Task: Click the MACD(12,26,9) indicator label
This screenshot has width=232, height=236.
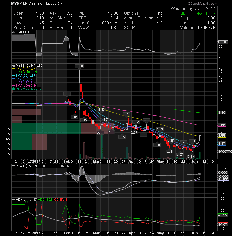Action: pos(27,166)
